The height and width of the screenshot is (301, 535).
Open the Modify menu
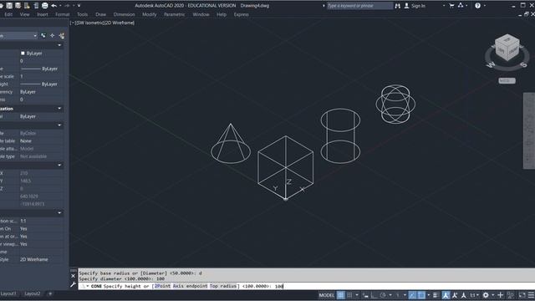tap(149, 15)
